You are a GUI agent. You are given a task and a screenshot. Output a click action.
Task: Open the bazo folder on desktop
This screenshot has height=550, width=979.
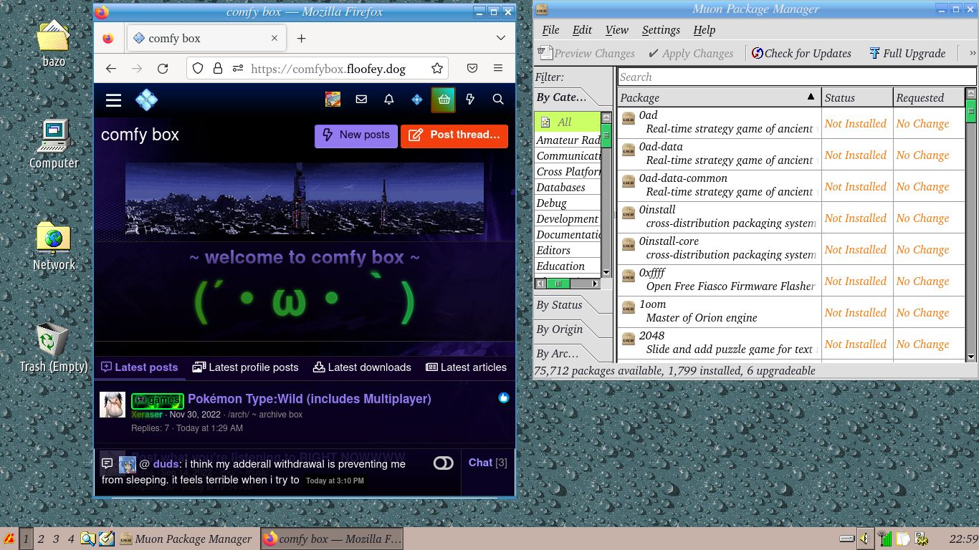coord(54,44)
